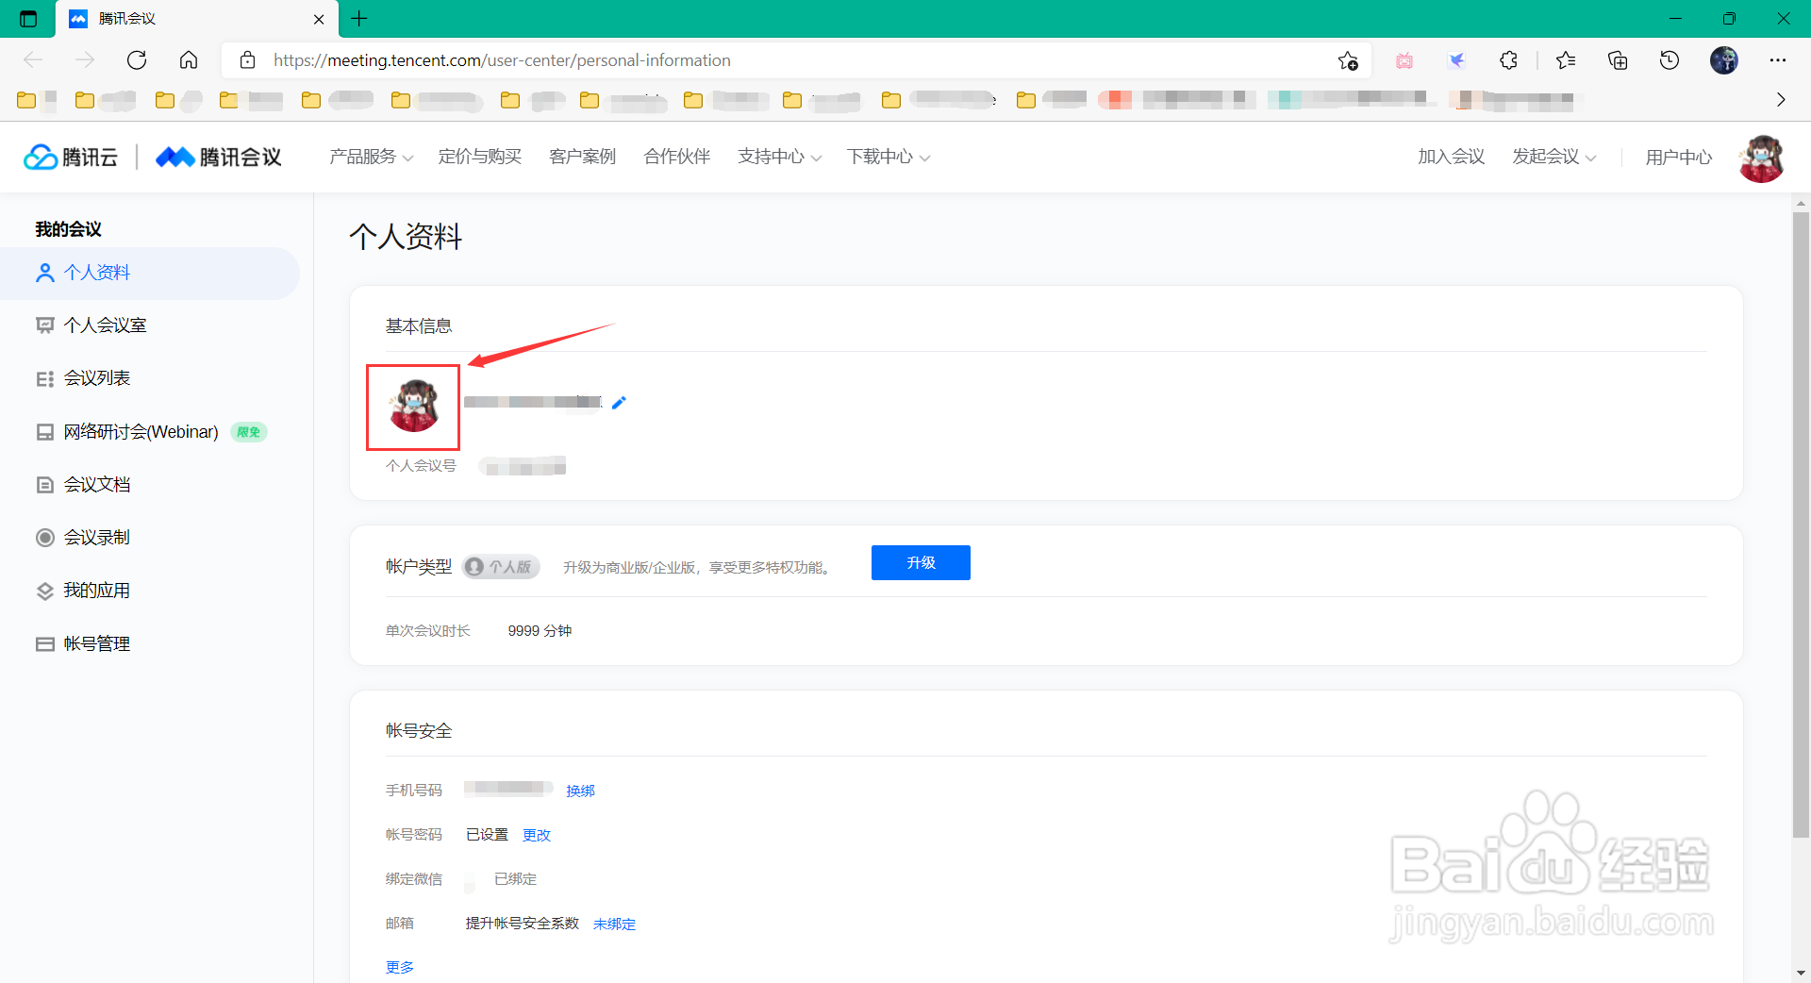Screen dimensions: 1811x983
Task: Click the header user avatar
Action: (1761, 158)
